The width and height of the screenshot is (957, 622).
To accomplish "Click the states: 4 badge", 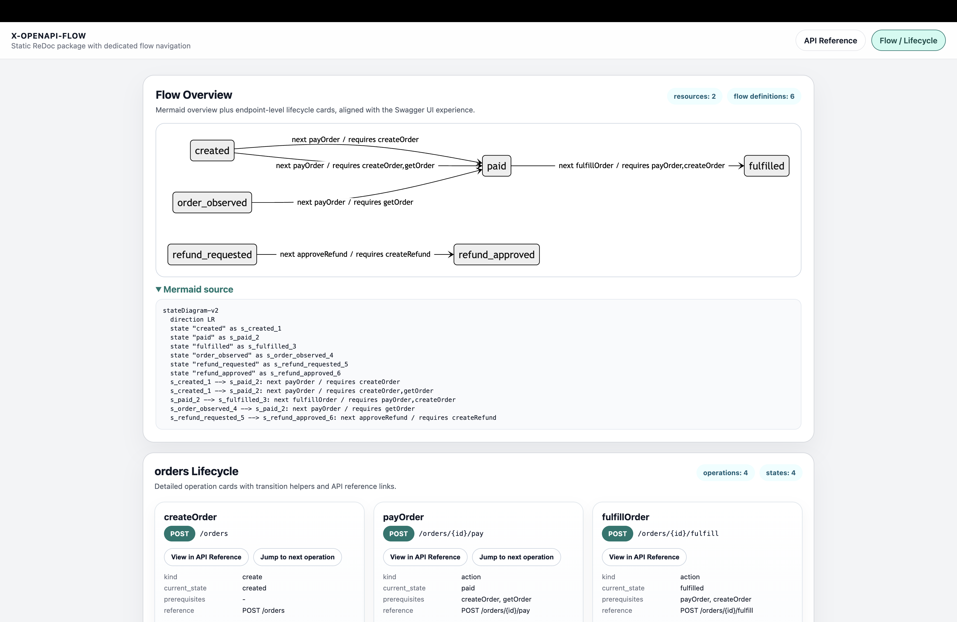I will pos(780,473).
